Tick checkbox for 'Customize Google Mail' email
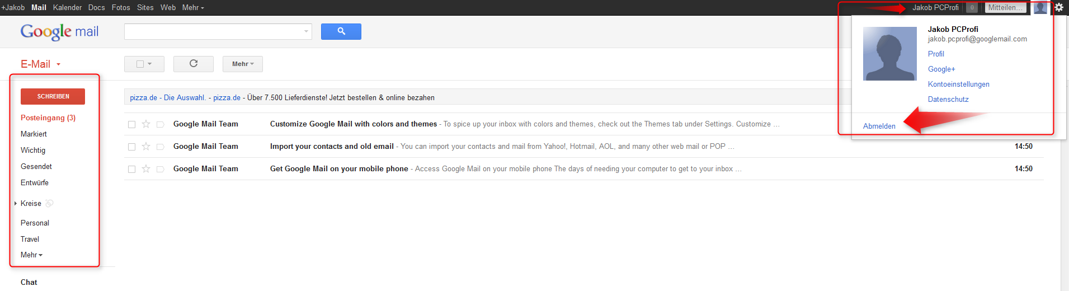Viewport: 1069px width, 291px height. (x=131, y=124)
